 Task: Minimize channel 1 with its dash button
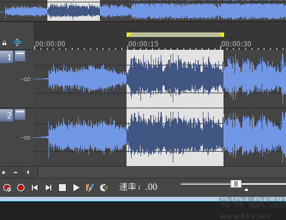20,56
